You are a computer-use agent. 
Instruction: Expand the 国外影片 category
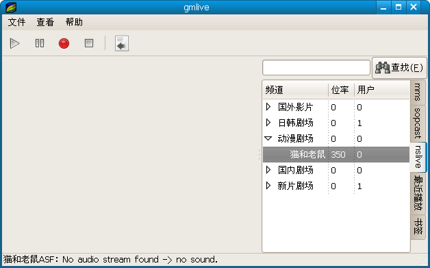[x=268, y=107]
